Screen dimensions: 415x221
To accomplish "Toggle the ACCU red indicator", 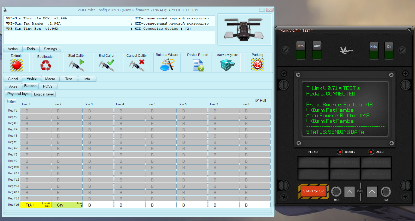I will (371, 152).
